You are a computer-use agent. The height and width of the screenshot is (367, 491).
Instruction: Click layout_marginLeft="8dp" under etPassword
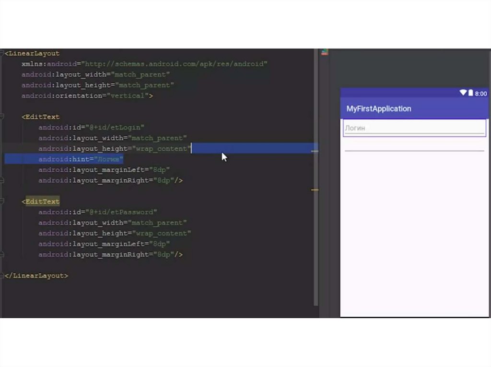[x=104, y=244]
